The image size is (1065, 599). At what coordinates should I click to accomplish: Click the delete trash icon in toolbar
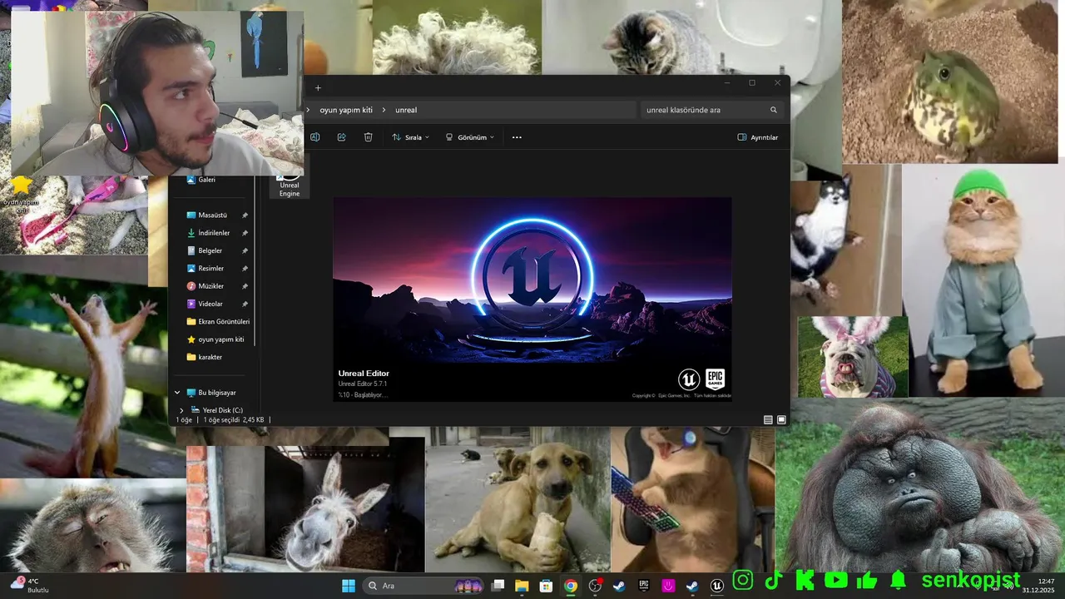(x=369, y=137)
